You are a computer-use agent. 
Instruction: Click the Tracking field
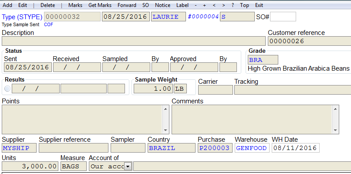click(x=293, y=90)
